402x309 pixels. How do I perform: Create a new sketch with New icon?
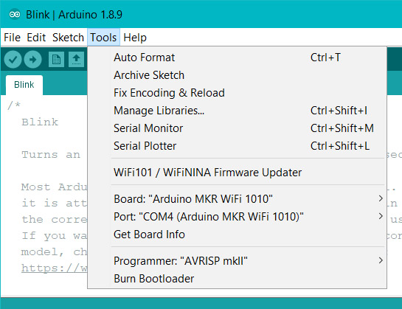pos(56,60)
